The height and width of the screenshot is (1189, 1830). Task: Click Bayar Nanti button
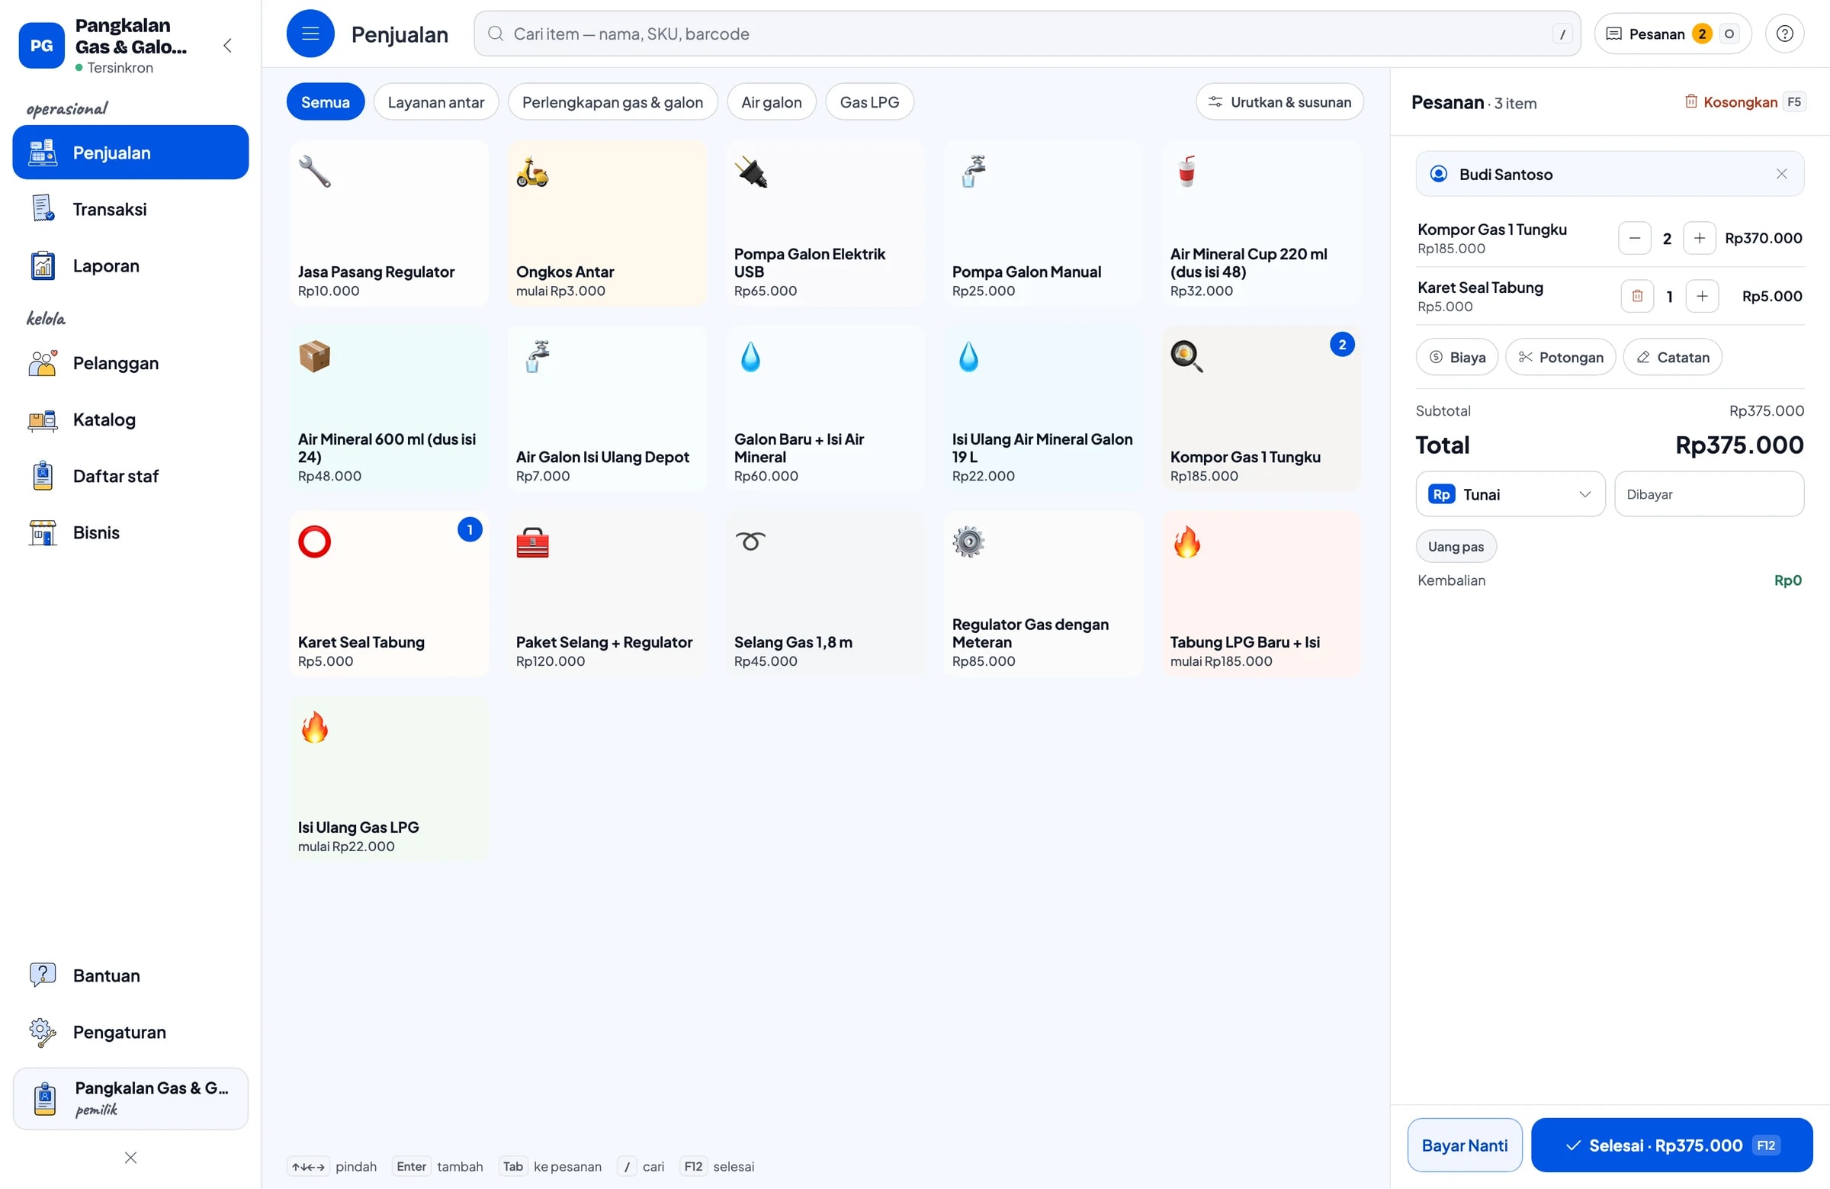[x=1464, y=1146]
